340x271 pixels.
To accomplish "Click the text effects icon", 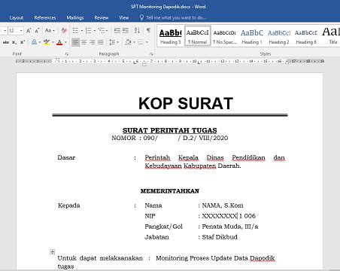I will 34,42.
